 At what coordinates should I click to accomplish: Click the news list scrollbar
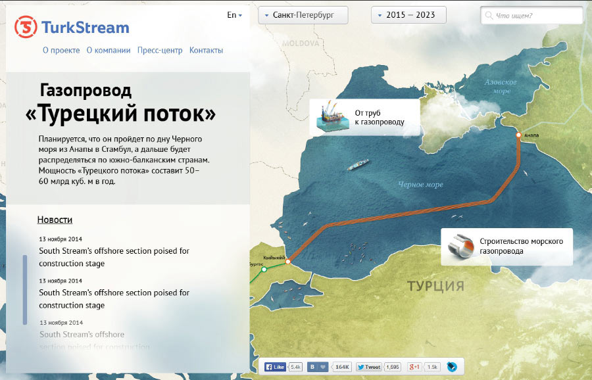pos(25,289)
